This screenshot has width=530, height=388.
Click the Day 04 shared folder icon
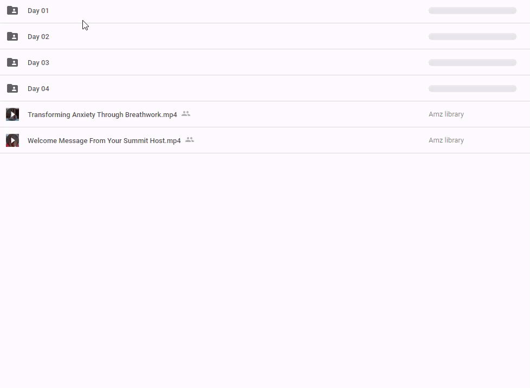tap(12, 88)
